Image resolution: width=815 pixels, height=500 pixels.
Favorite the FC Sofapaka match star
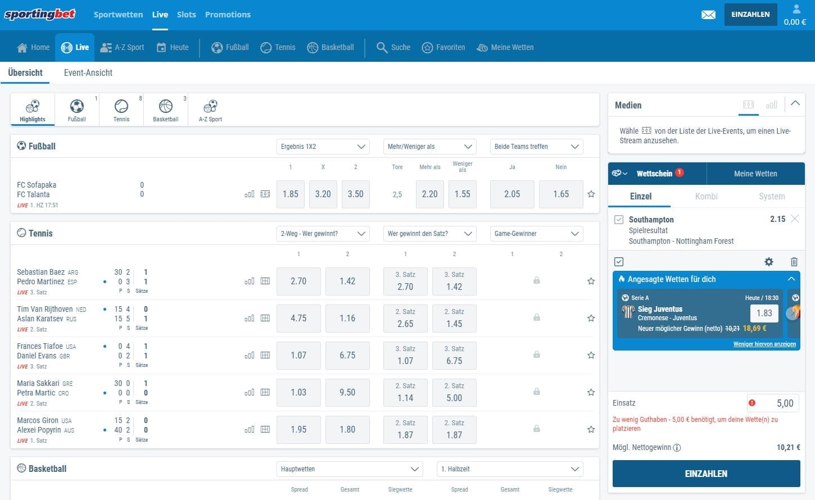(591, 194)
